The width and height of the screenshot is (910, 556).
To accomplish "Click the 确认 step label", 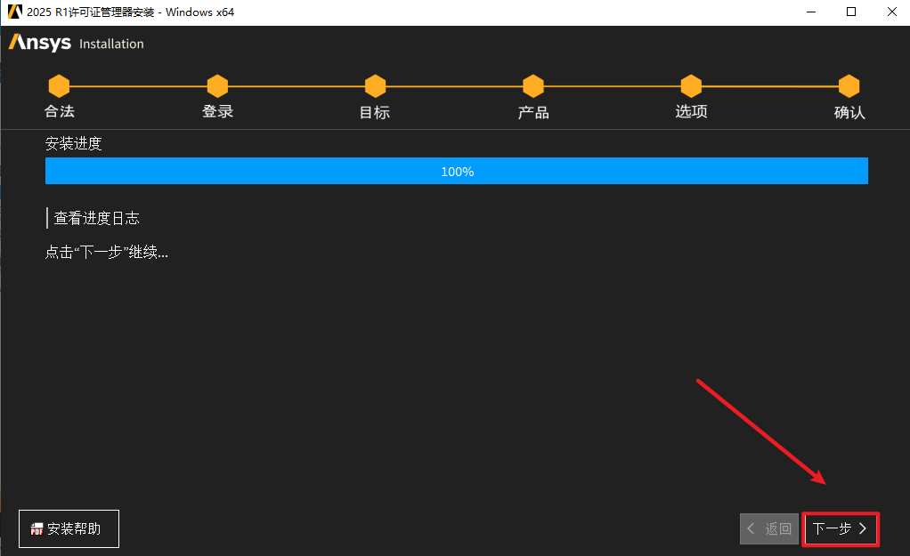I will (x=849, y=112).
